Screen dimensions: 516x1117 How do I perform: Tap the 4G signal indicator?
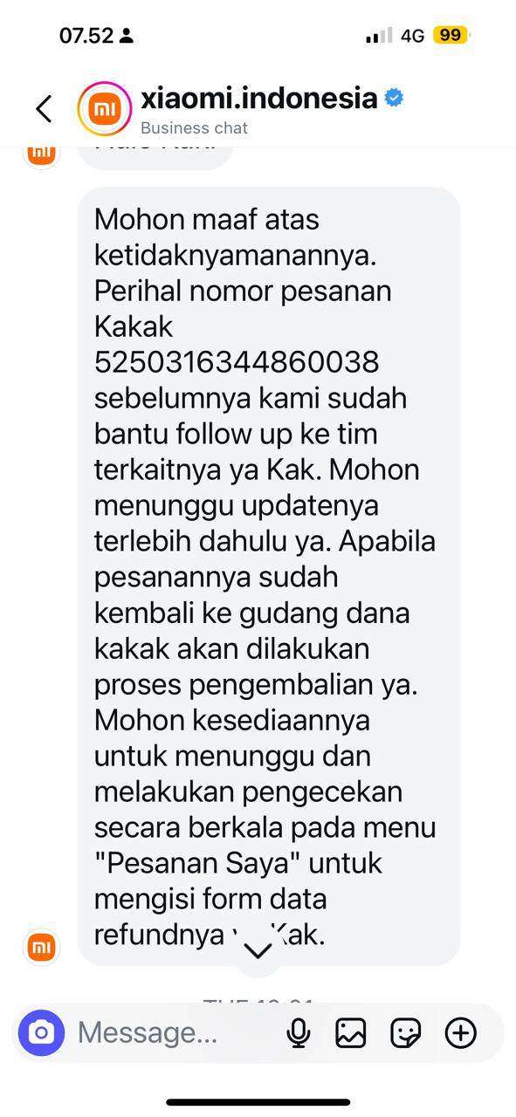coord(412,36)
